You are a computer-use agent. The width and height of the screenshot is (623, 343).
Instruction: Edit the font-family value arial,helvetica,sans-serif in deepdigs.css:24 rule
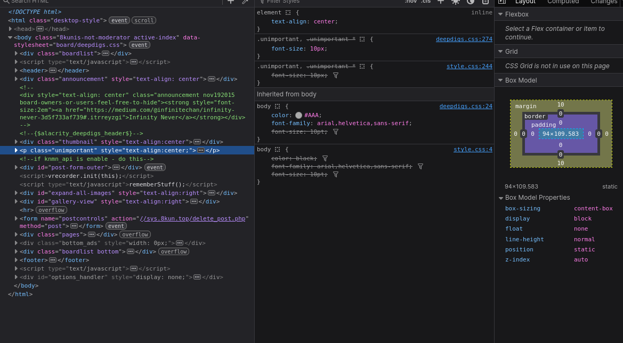[363, 124]
